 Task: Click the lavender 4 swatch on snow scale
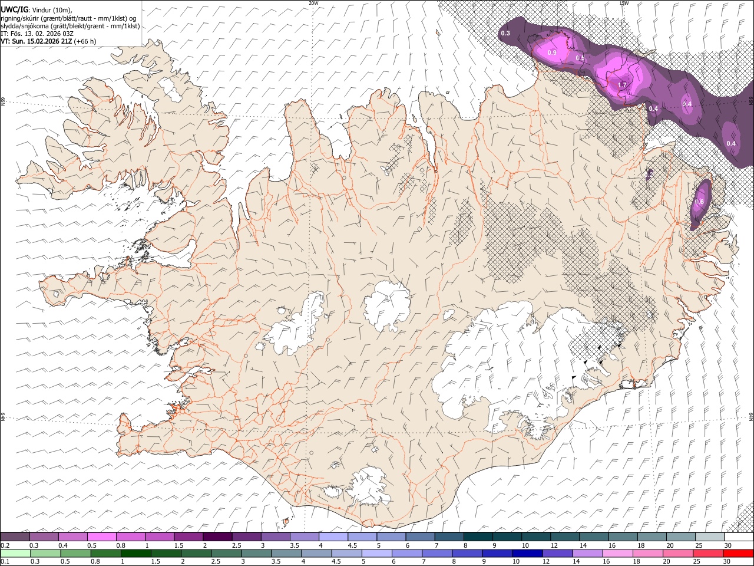[x=333, y=537]
